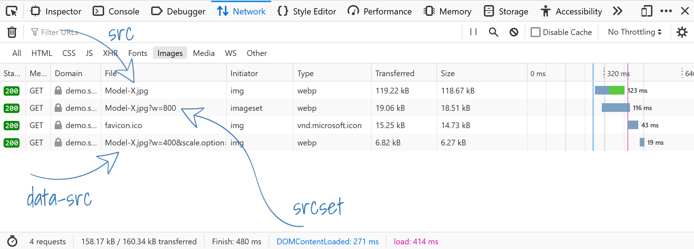The image size is (694, 249).
Task: Clear network requests with the trash icon
Action: coord(12,32)
